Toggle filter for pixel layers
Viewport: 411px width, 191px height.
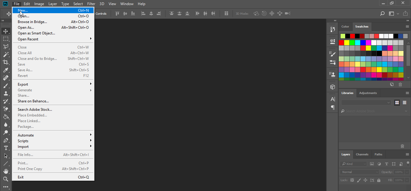coord(372,164)
